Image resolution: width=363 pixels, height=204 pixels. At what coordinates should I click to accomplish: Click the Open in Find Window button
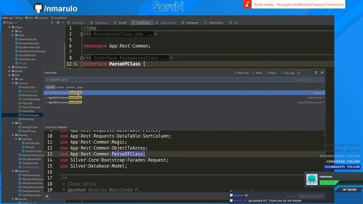click(310, 197)
